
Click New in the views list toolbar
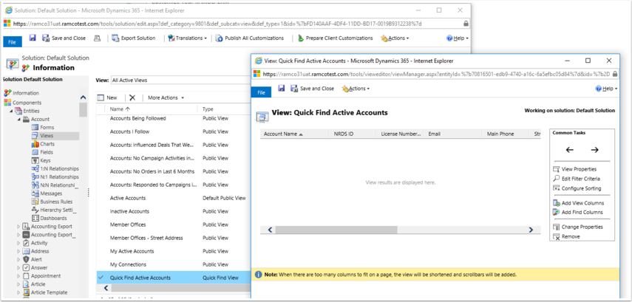[107, 97]
